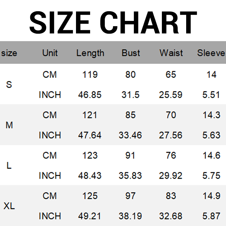Click the SIZE CHART title
This screenshot has width=226, height=226.
point(113,23)
